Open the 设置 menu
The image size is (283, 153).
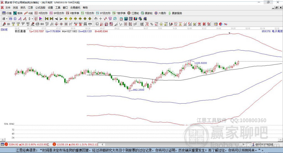(x=50, y=7)
